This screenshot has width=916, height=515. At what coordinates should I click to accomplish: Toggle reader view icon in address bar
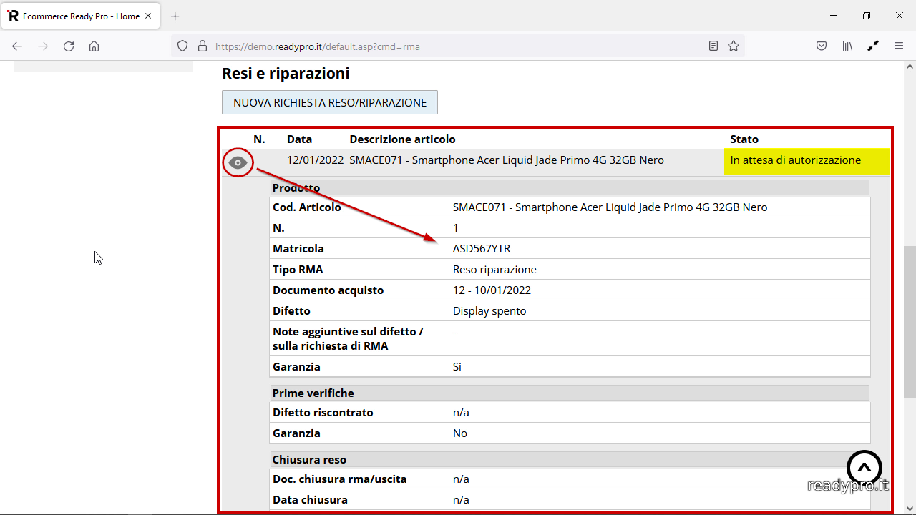pos(713,46)
